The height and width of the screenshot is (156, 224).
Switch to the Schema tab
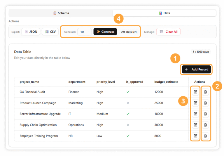[x=61, y=13]
